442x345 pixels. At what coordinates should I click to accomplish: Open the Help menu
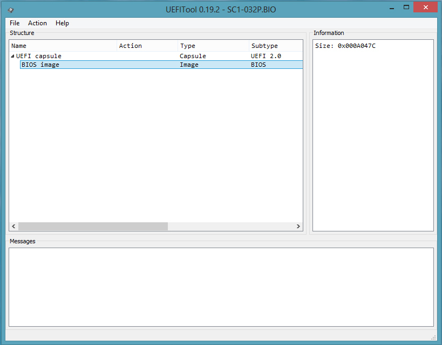(x=62, y=23)
